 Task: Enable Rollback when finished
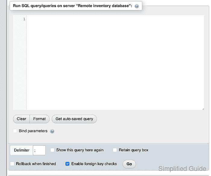pyautogui.click(x=12, y=164)
